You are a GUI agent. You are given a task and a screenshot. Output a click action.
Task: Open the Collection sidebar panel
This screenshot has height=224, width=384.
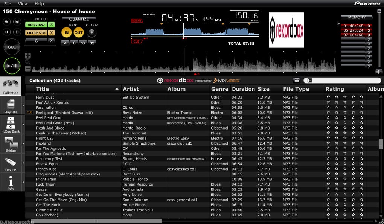pos(11,86)
